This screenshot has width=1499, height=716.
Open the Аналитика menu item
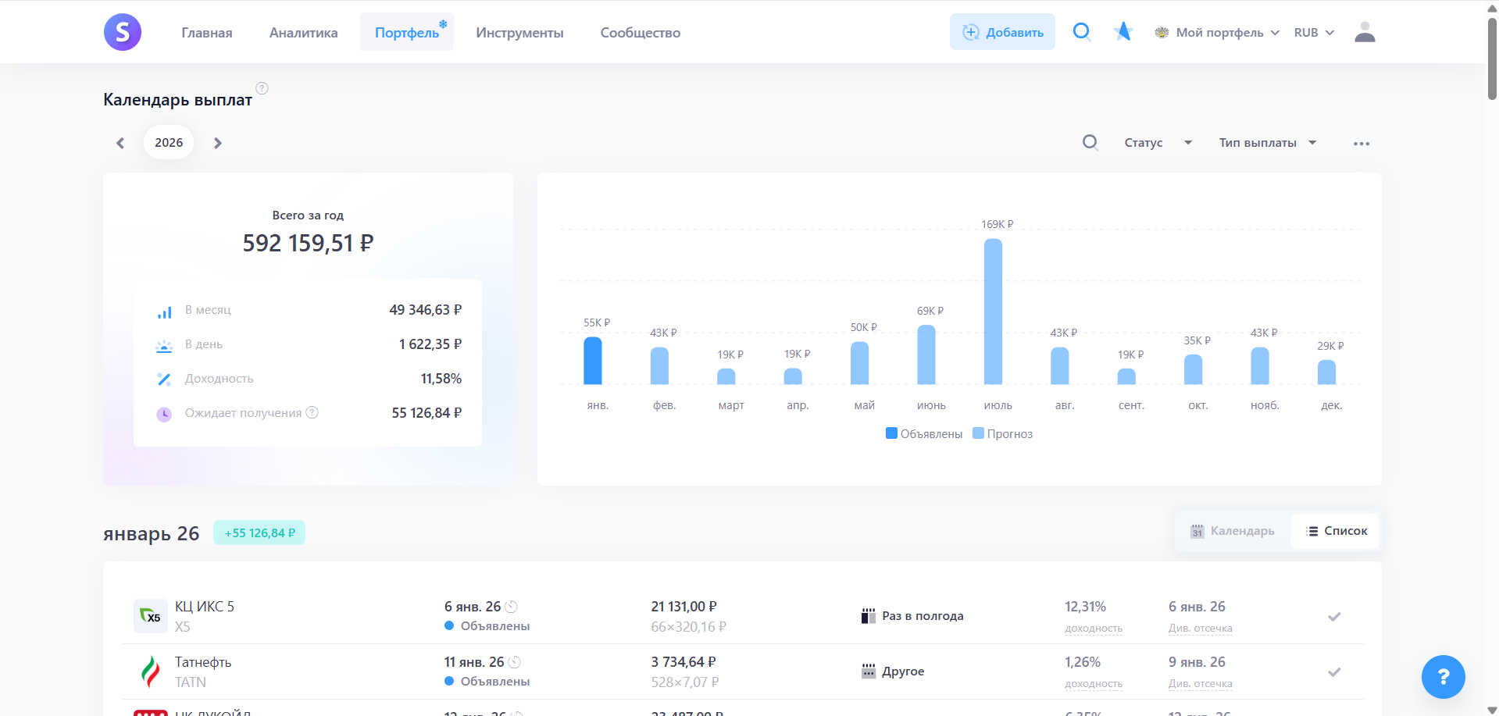[x=303, y=33]
